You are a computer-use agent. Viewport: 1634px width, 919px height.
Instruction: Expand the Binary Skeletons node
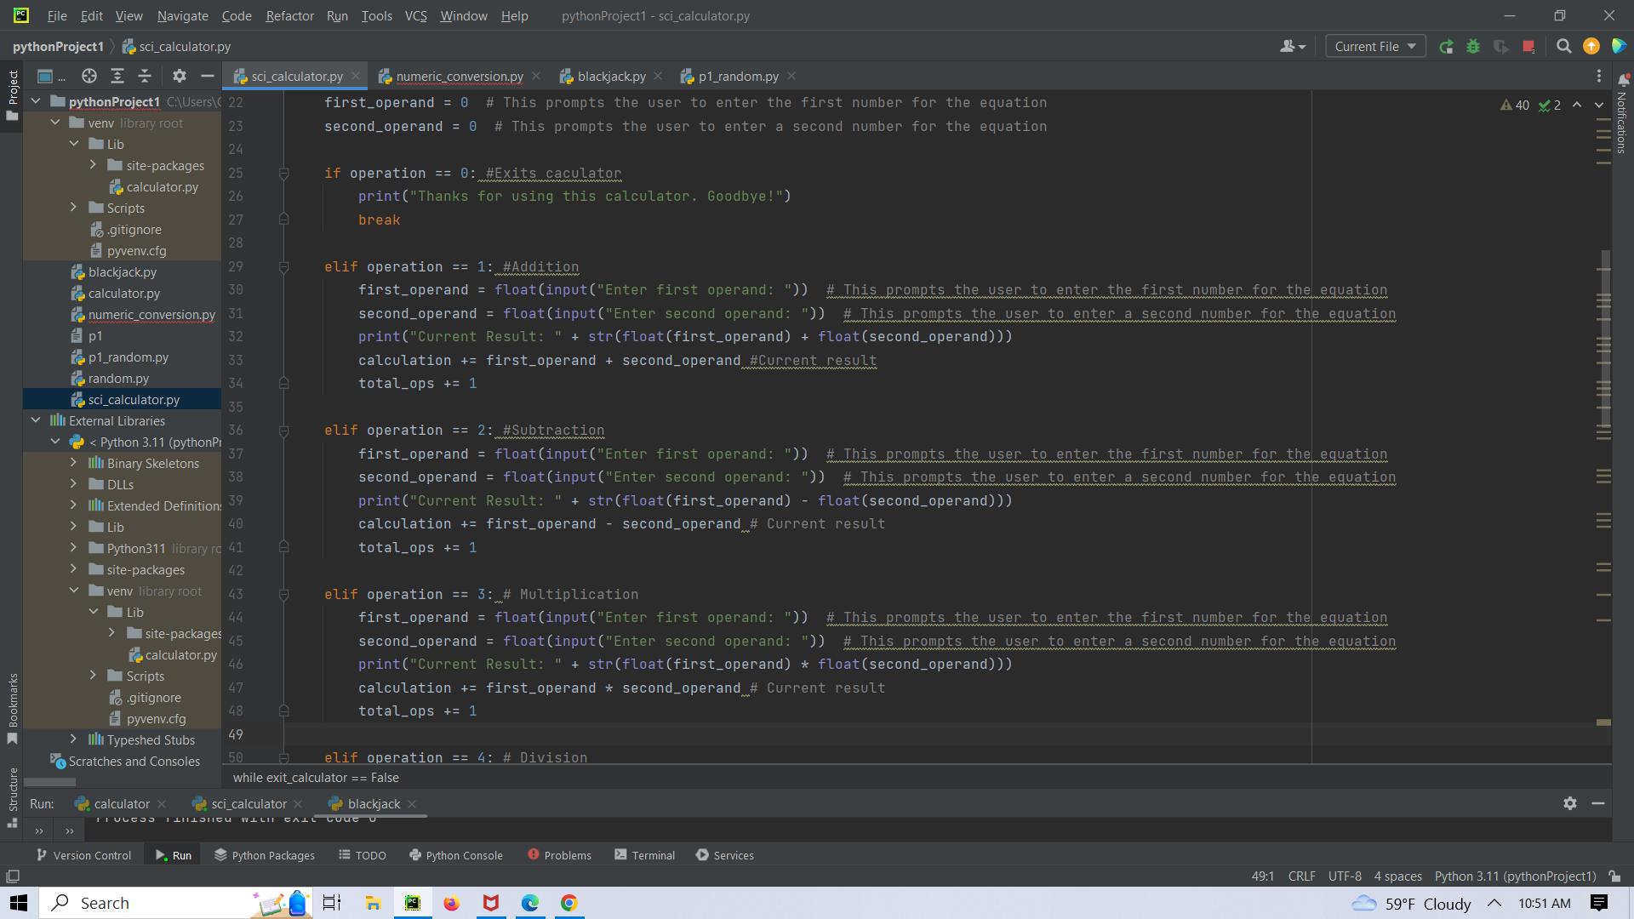(74, 463)
